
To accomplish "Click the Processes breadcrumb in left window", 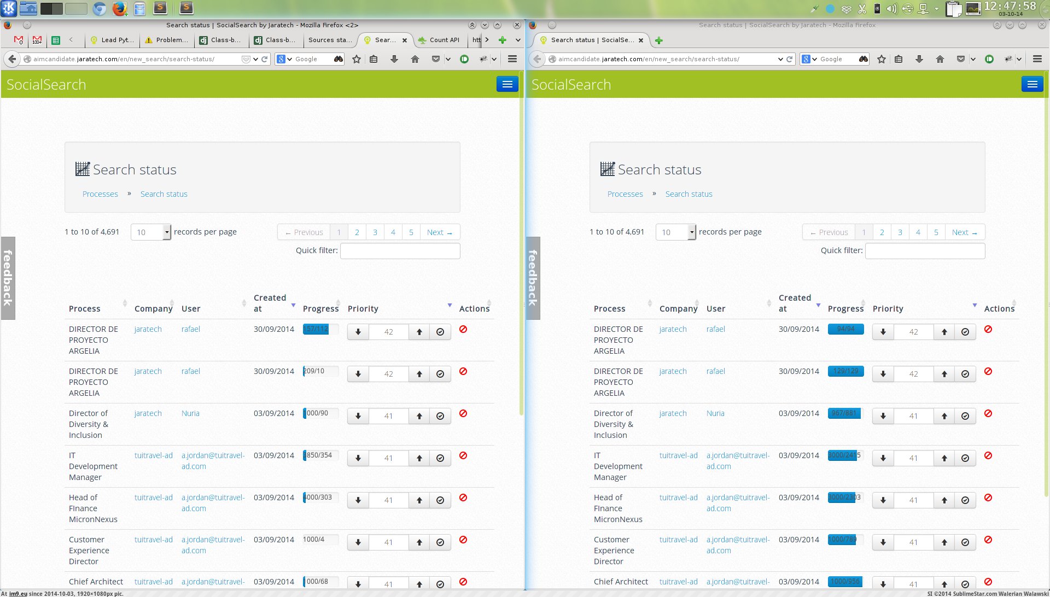I will click(100, 194).
